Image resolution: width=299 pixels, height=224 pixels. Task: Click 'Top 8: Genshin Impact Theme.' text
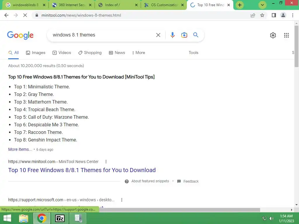click(x=46, y=140)
